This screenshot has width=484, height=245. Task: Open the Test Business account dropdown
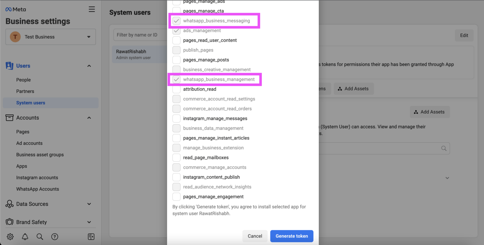tap(50, 37)
